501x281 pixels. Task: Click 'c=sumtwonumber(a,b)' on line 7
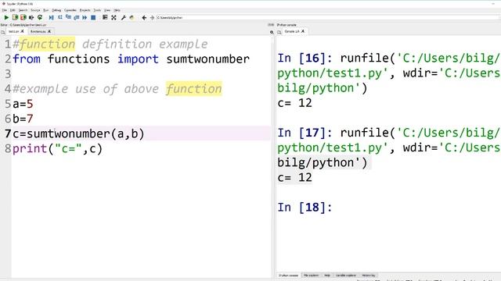pos(78,133)
